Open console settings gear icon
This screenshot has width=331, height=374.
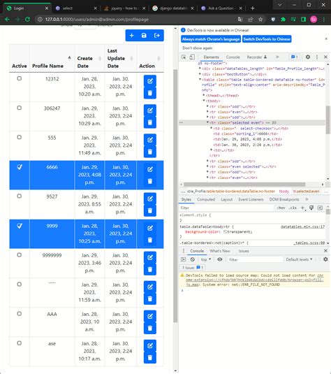tap(325, 259)
